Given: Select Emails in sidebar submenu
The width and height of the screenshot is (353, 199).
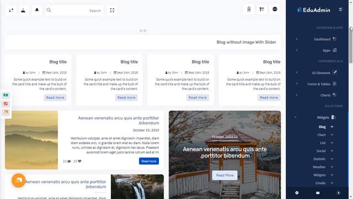Looking at the screenshot, I should [x=320, y=183].
